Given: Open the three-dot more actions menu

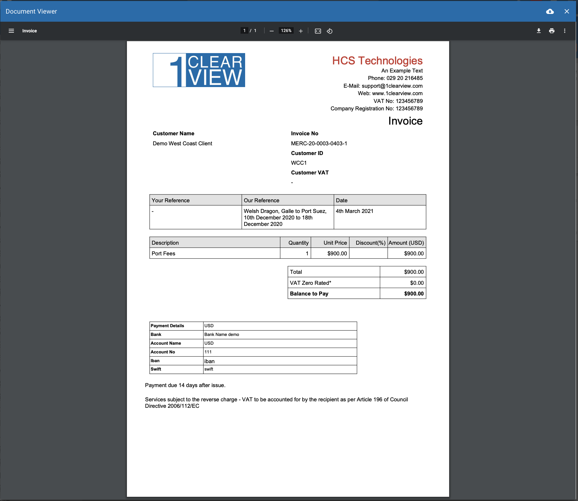Looking at the screenshot, I should [565, 31].
